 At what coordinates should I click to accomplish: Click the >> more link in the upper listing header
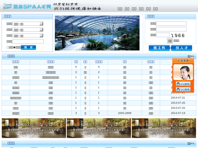191,56
